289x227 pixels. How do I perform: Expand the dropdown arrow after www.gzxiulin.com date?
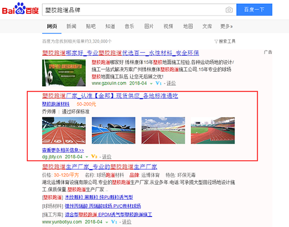point(151,83)
